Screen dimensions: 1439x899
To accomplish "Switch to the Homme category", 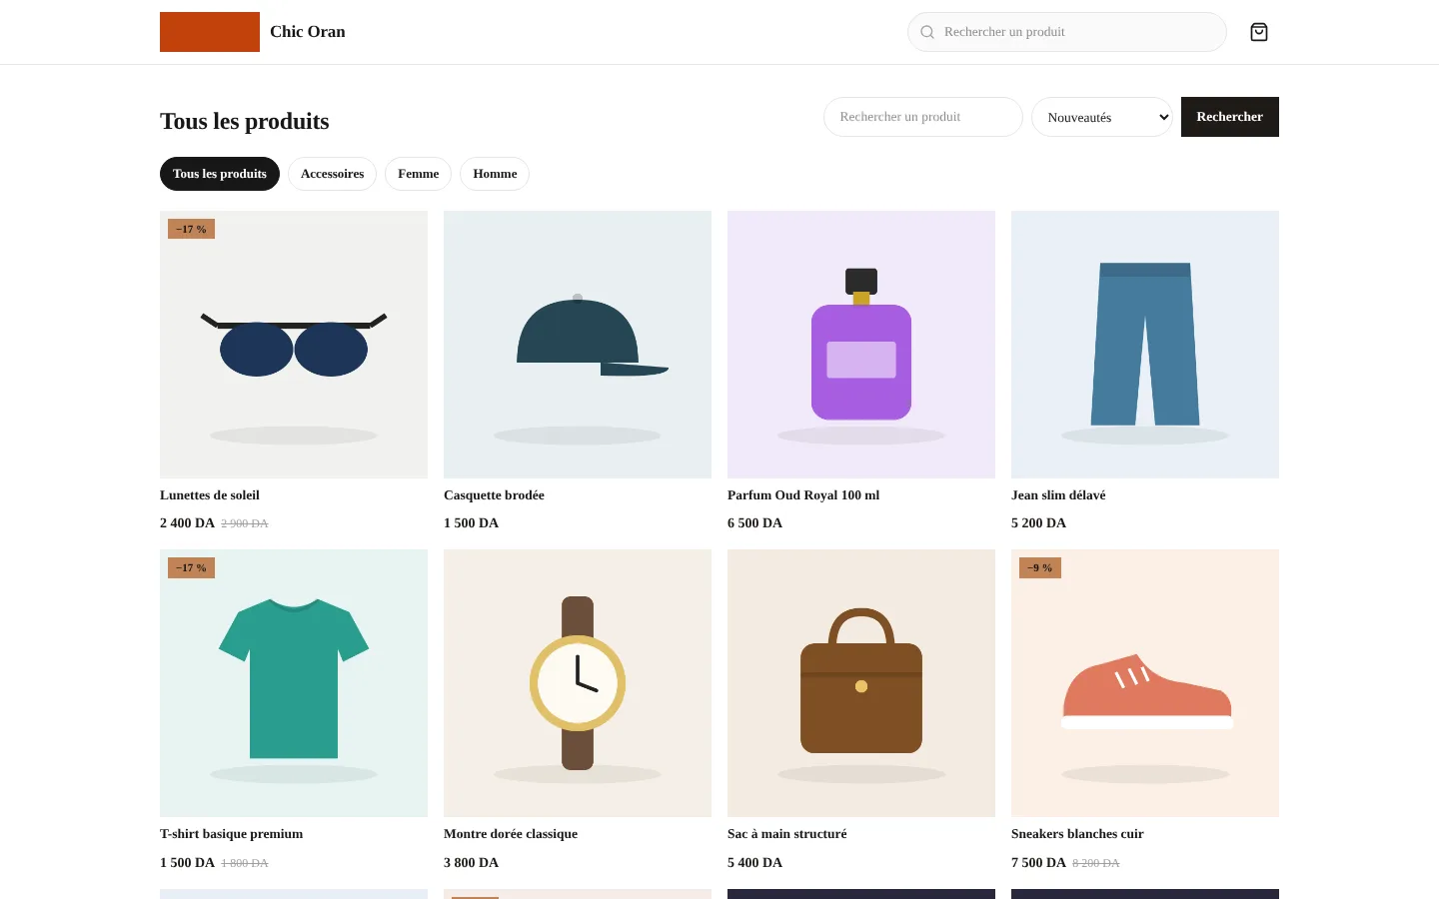I will [495, 174].
